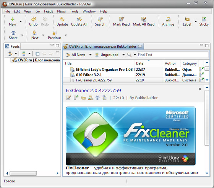Open the Feeds menu

tap(49, 11)
